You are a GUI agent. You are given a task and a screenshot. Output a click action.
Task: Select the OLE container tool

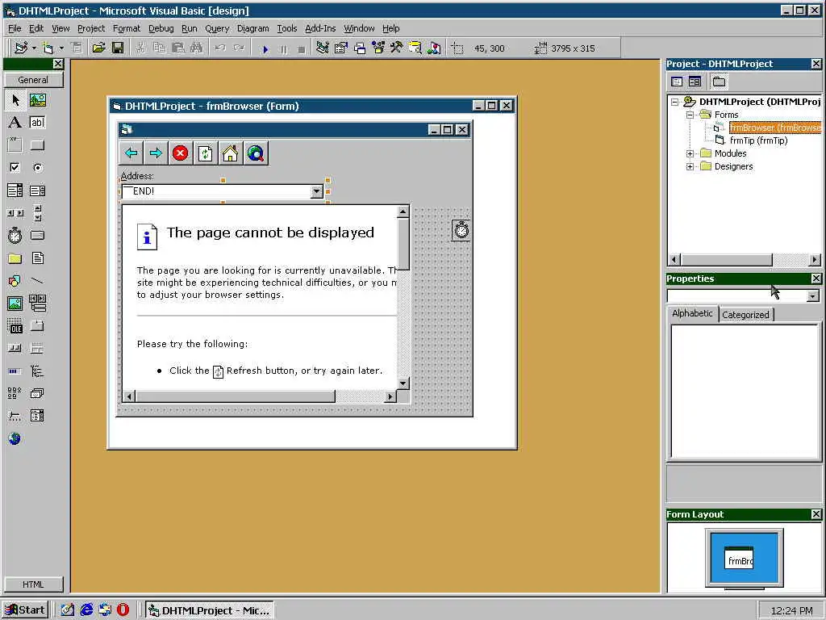15,326
